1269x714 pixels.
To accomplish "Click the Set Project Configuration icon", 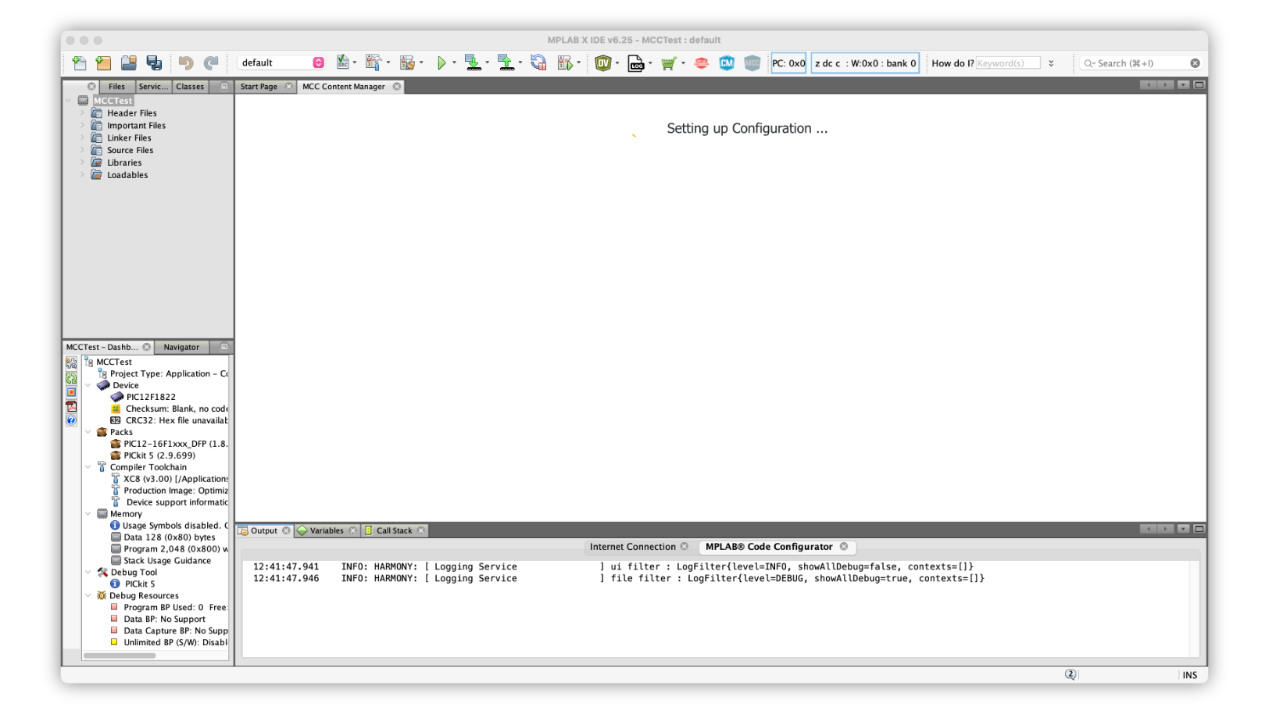I will point(343,62).
